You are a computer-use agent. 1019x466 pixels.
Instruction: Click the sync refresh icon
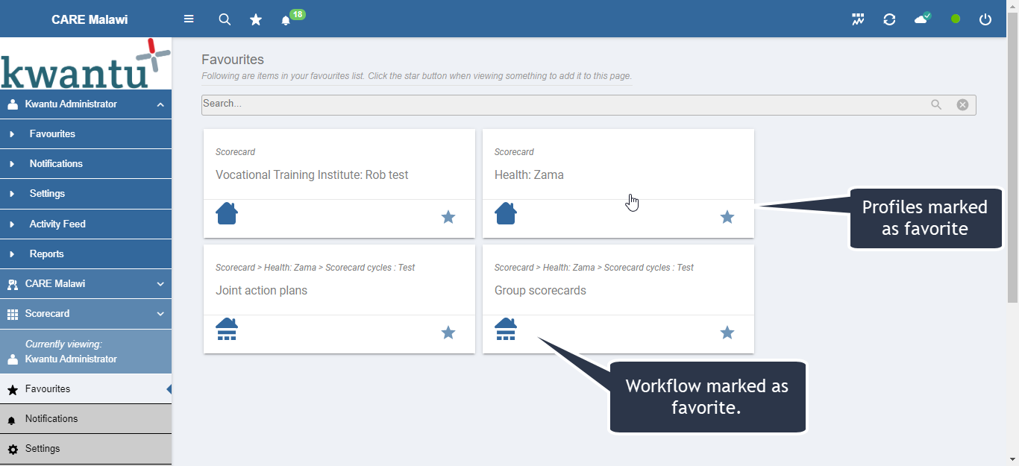889,19
